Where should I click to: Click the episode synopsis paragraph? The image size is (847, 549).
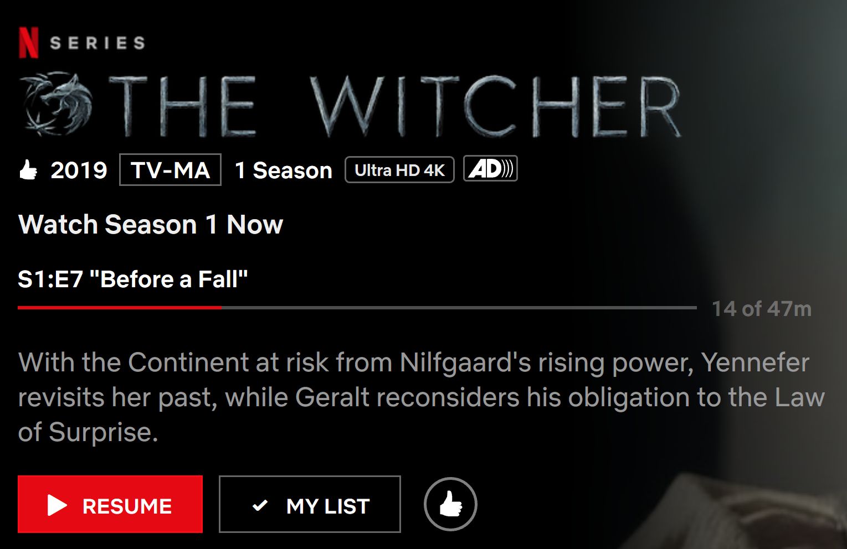[x=421, y=397]
